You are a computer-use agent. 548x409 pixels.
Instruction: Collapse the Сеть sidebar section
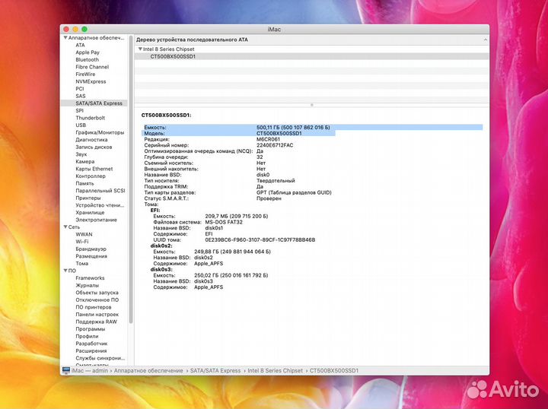point(65,227)
